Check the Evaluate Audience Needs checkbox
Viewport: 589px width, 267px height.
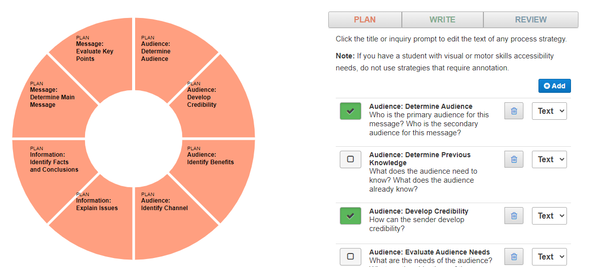350,257
